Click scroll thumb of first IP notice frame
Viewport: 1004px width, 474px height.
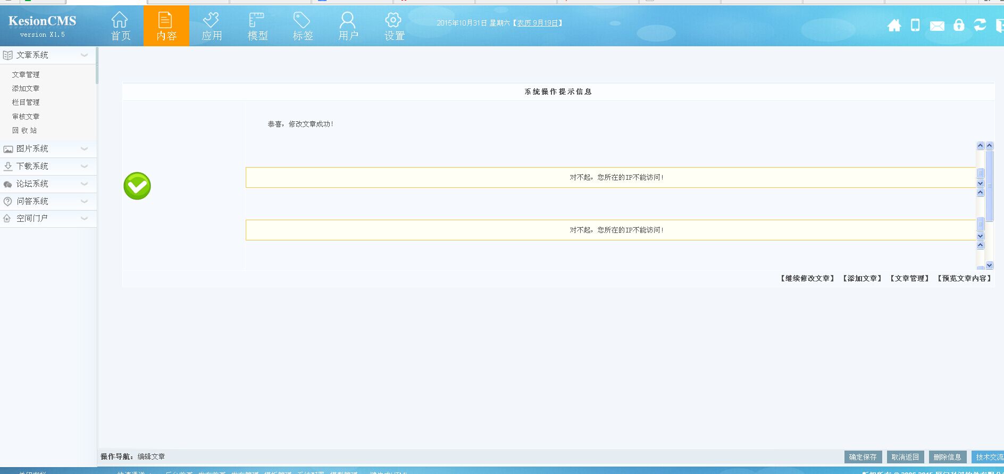(981, 173)
